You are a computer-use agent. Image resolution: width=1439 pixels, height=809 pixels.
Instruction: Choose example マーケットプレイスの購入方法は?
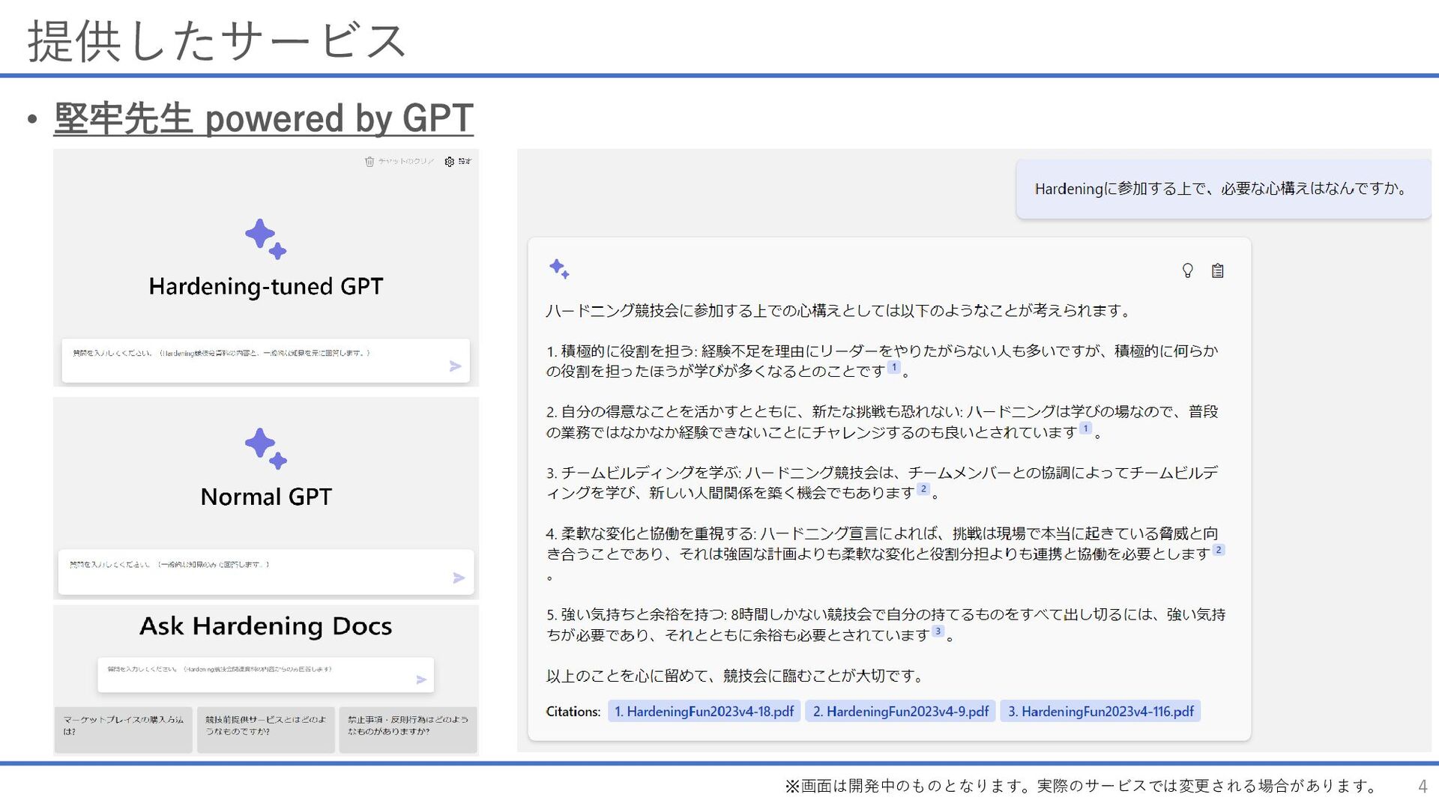click(x=123, y=730)
